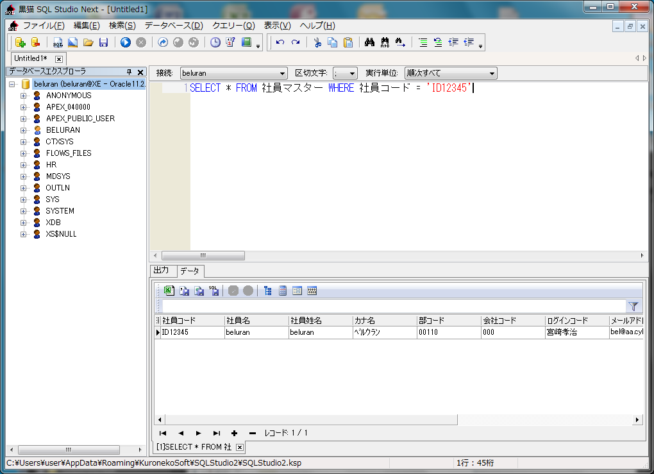Click the form view icon in the data toolbar
Screen dimensions: 654x474
297,291
